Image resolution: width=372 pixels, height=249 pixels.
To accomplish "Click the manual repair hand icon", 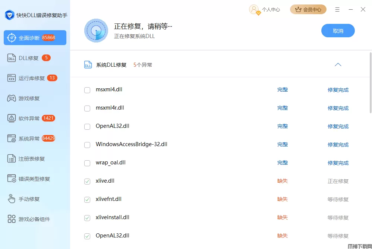I will point(12,199).
